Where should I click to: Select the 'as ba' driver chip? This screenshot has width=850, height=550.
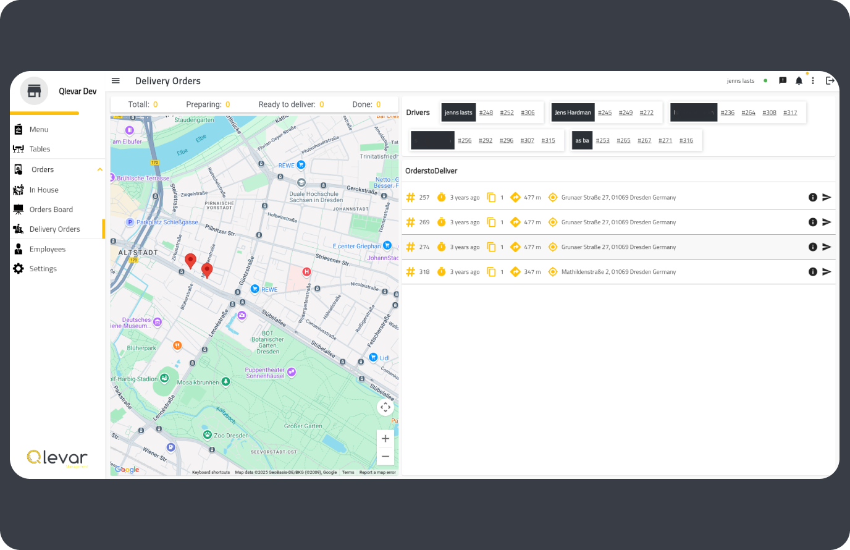pos(581,140)
